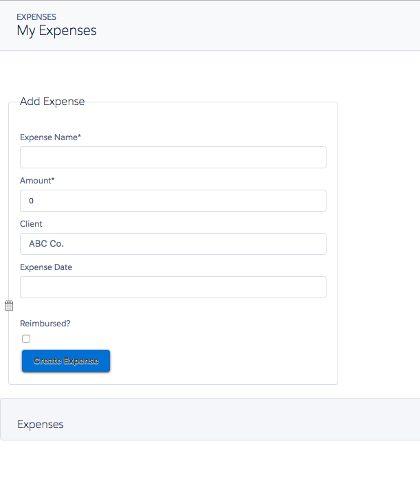Click the empty Expense Date field
Image resolution: width=420 pixels, height=481 pixels.
tap(173, 287)
